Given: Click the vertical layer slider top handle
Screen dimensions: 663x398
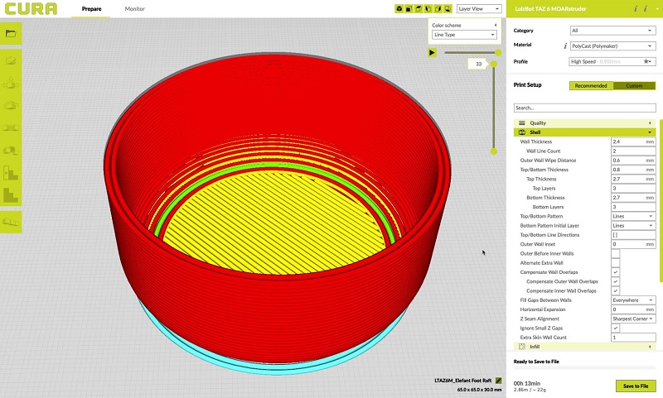Looking at the screenshot, I should [x=495, y=64].
